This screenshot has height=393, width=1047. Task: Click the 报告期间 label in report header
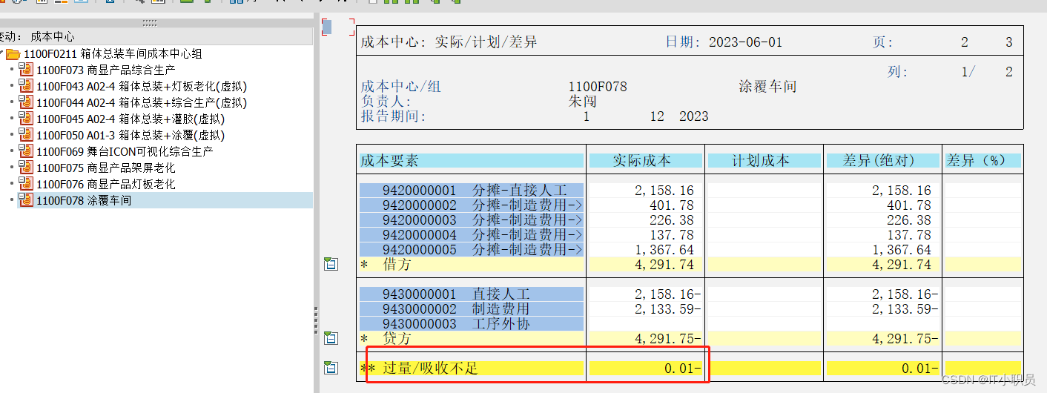393,116
